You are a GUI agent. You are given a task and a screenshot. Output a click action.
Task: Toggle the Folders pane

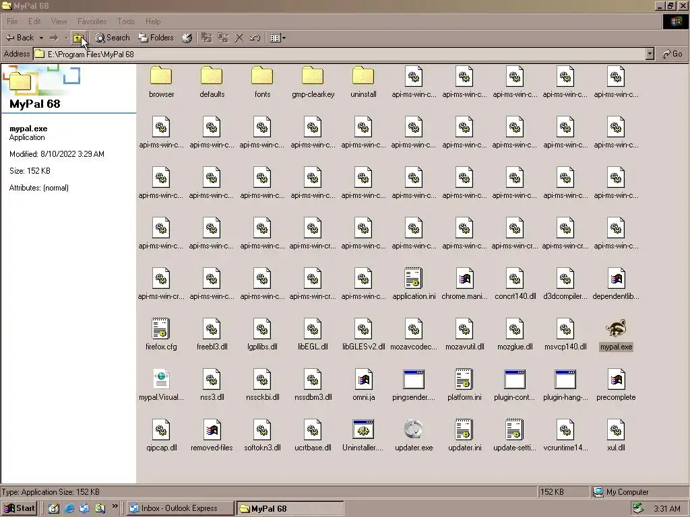click(x=156, y=38)
